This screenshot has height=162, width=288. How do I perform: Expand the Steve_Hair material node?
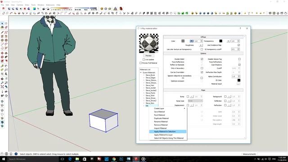(144, 85)
